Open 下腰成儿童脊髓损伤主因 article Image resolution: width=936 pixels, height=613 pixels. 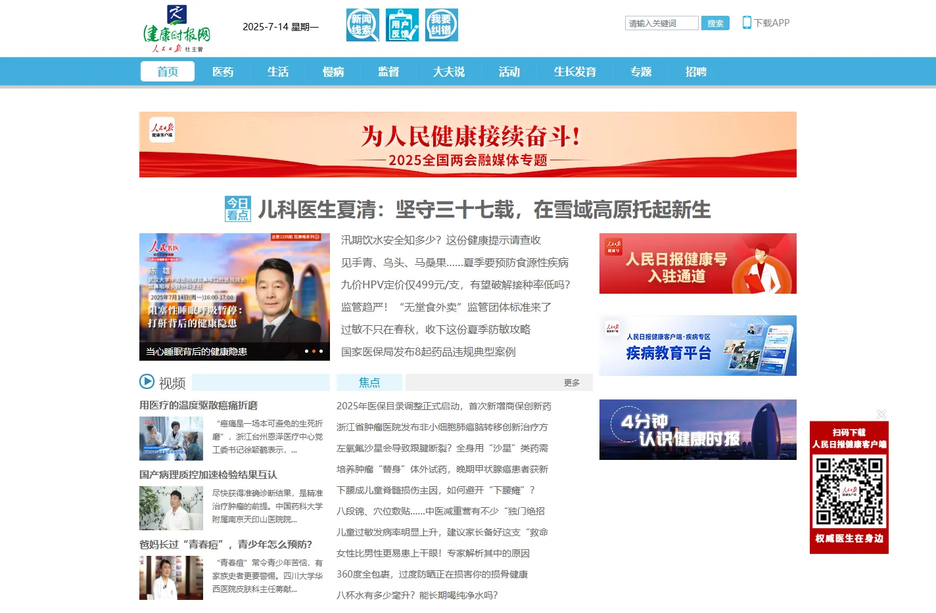tap(436, 490)
